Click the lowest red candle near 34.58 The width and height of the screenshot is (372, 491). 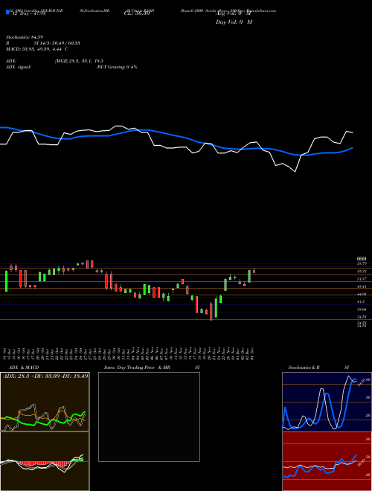point(211,311)
